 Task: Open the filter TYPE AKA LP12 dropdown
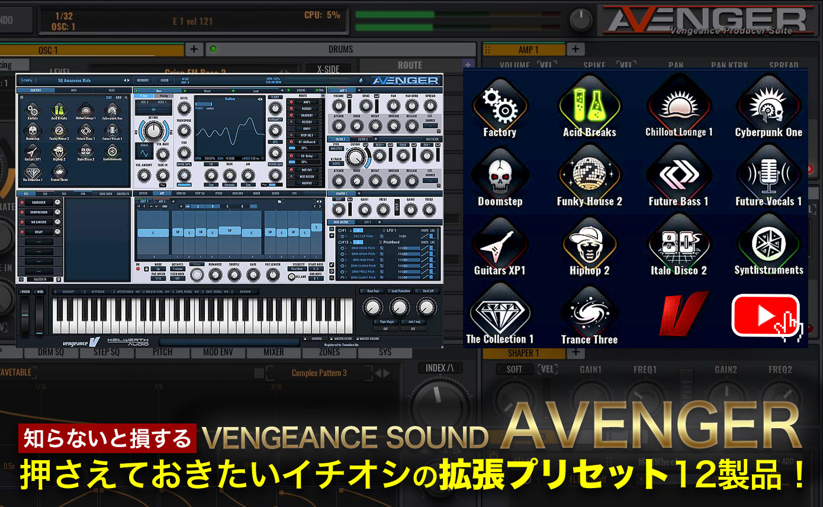[x=337, y=149]
